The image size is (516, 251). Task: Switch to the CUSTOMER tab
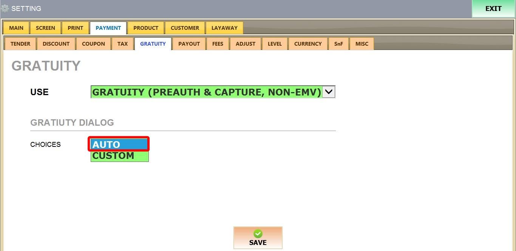click(185, 28)
